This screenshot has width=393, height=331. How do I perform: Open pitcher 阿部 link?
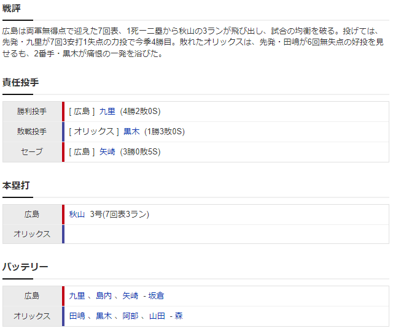(x=130, y=316)
